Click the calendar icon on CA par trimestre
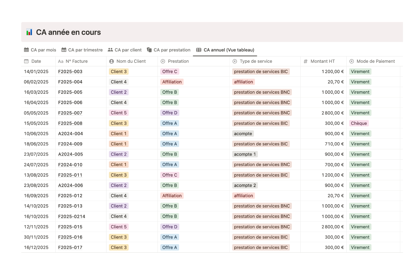Screen dimensions: 419x279 [64, 50]
